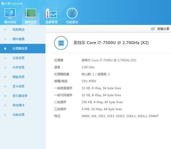The width and height of the screenshot is (171, 149).
Task: Click the 硬件体检 tab label
Action: [10, 22]
